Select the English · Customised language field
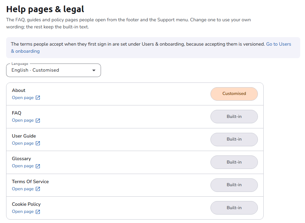 click(x=54, y=70)
